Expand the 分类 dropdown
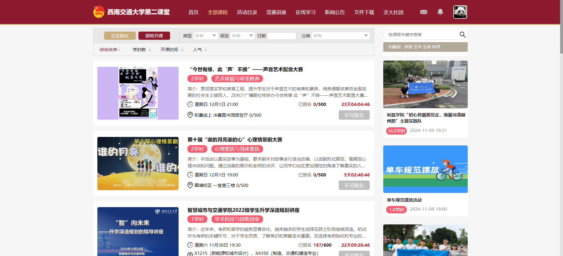Image resolution: width=563 pixels, height=256 pixels. click(341, 36)
